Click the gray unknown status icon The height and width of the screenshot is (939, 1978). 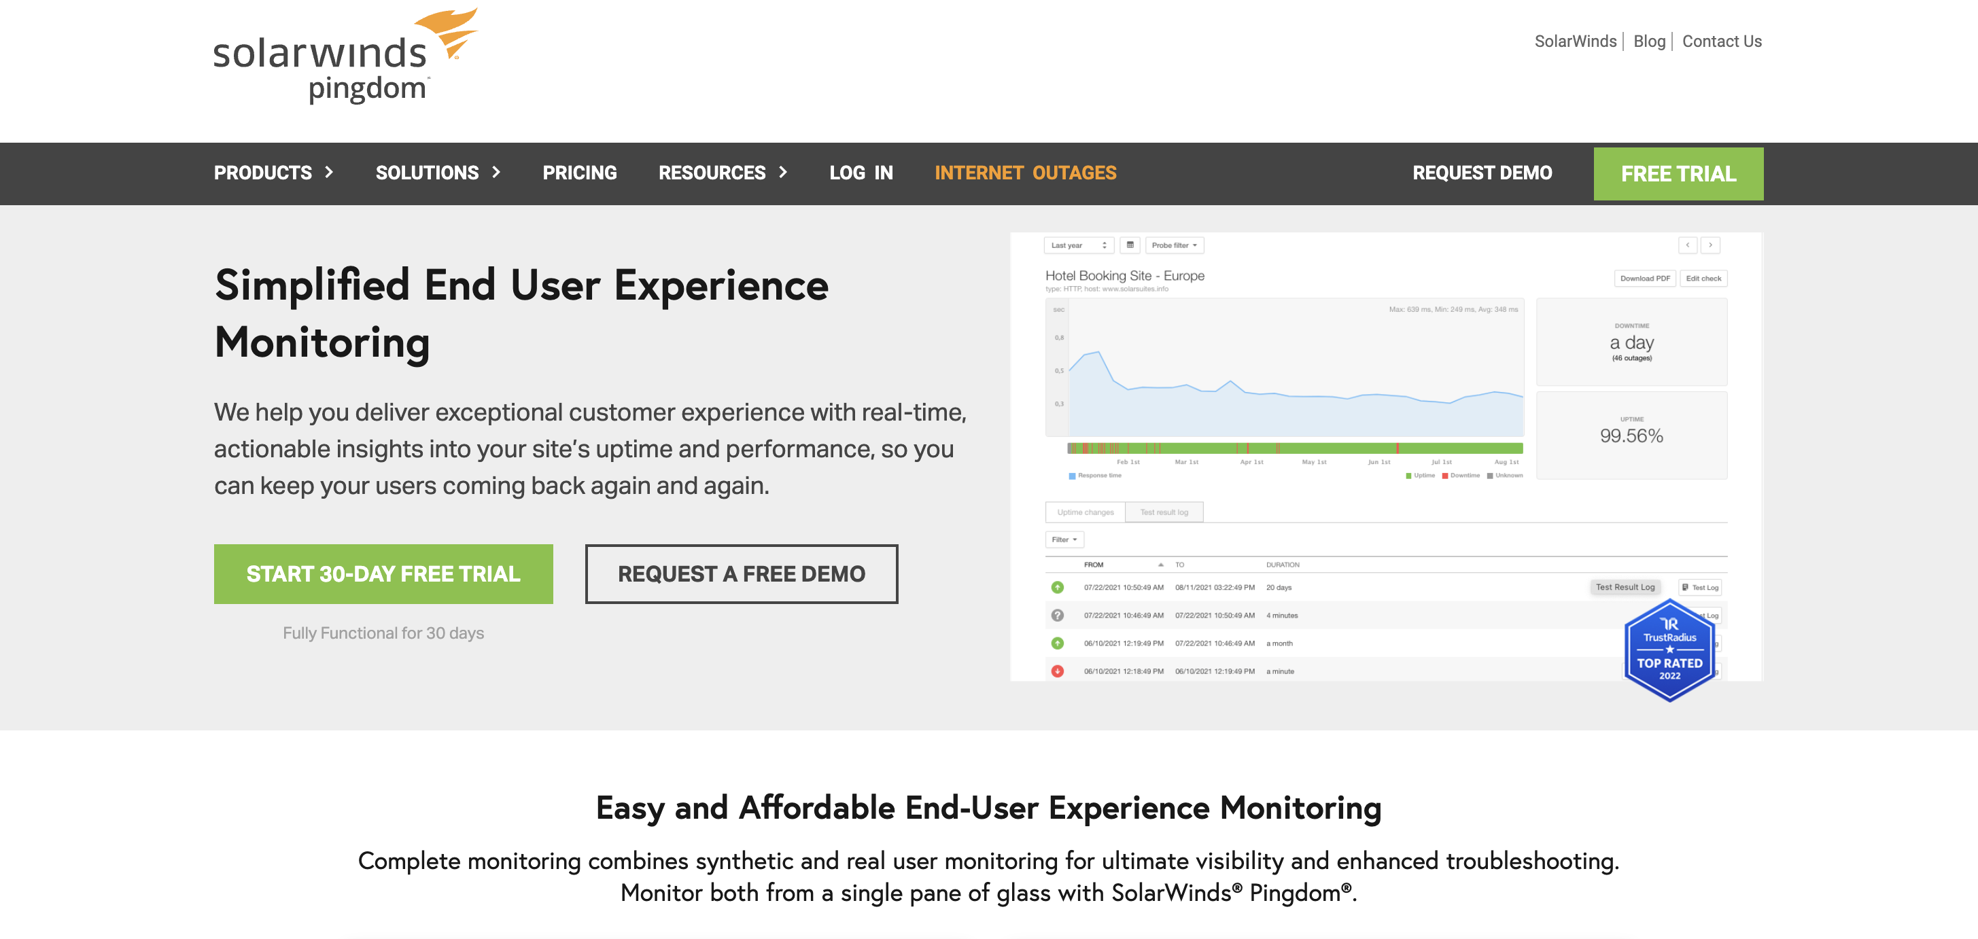[1056, 615]
